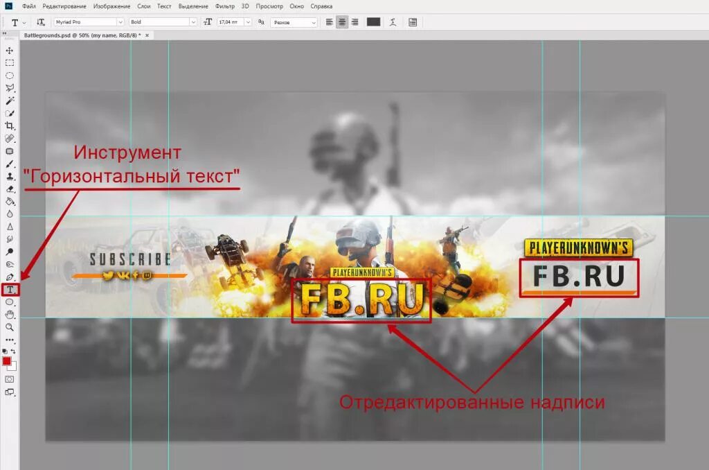Open the 3D menu
The image size is (709, 470).
(245, 6)
